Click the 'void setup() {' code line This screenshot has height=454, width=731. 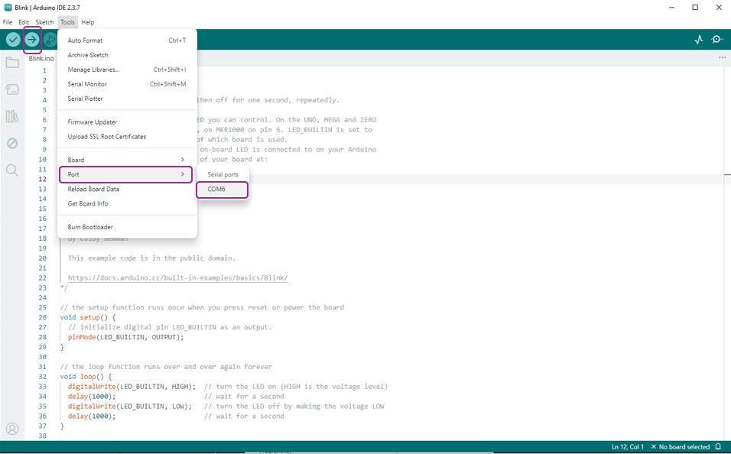pyautogui.click(x=88, y=317)
